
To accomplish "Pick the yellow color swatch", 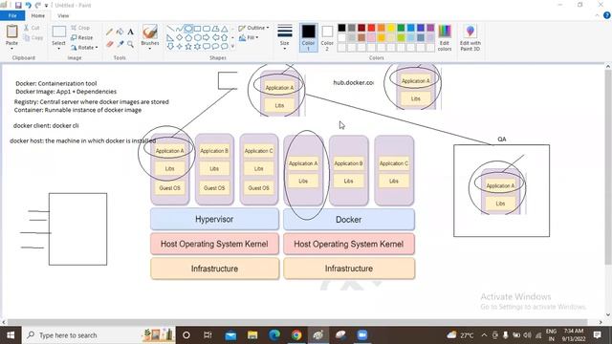I will click(x=391, y=28).
